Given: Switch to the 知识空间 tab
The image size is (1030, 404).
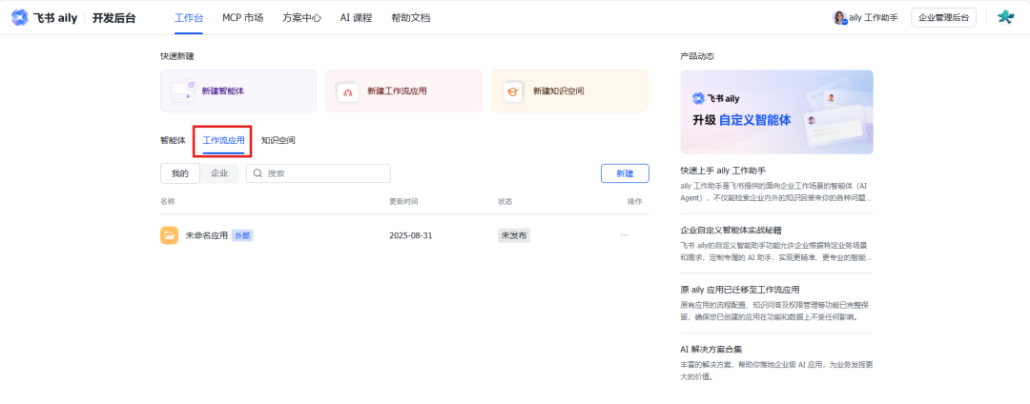Looking at the screenshot, I should point(278,140).
